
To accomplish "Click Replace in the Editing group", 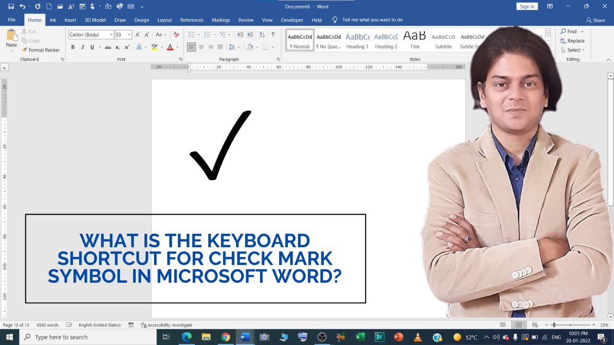I will (572, 41).
